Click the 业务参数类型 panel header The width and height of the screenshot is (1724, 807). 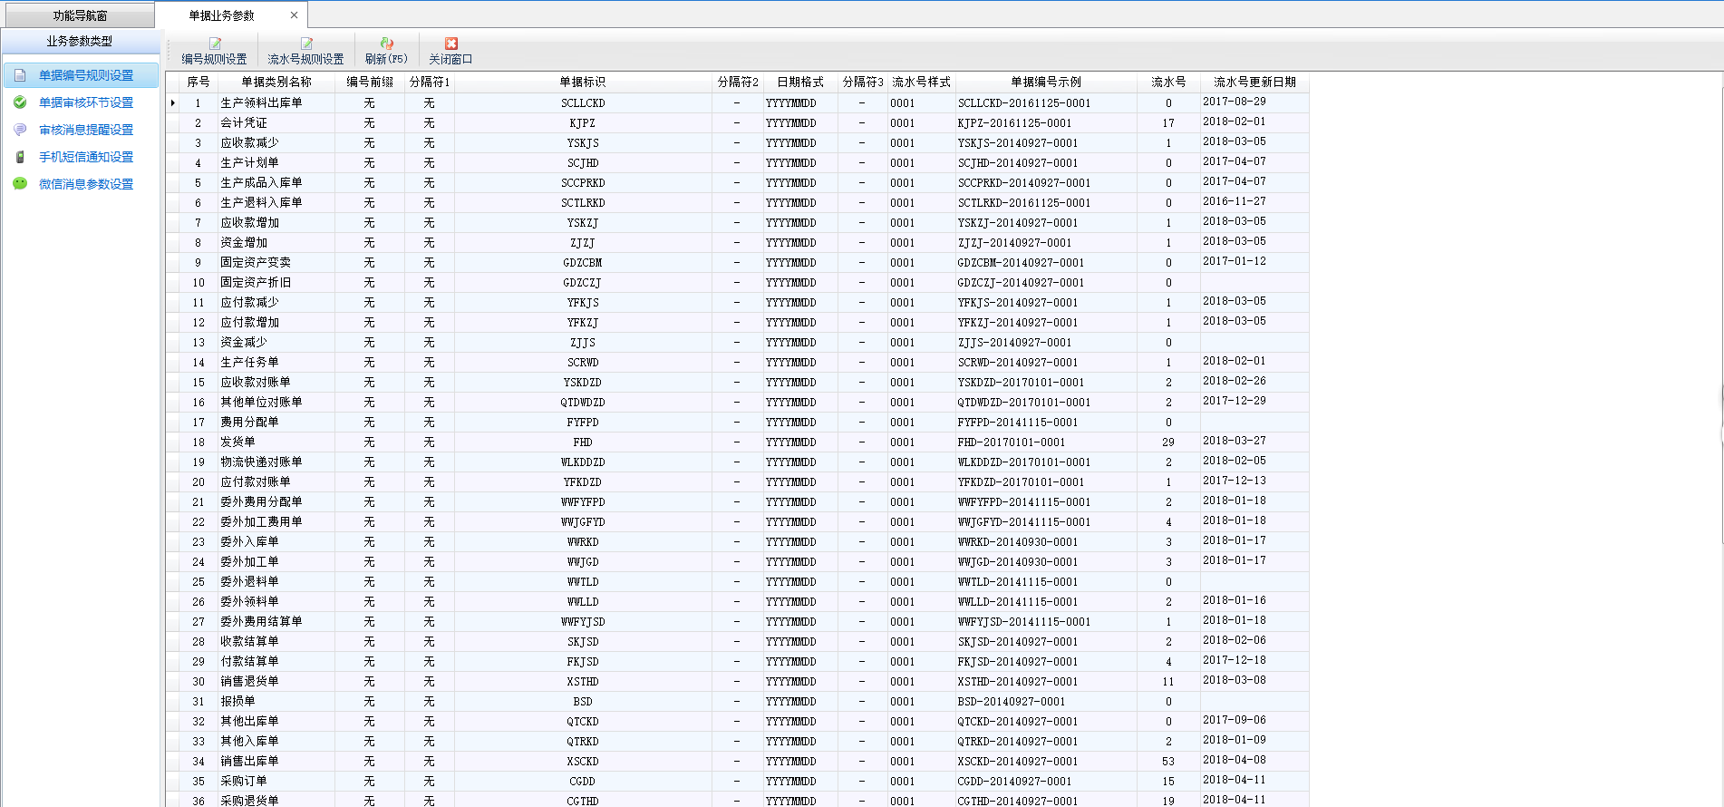coord(80,41)
